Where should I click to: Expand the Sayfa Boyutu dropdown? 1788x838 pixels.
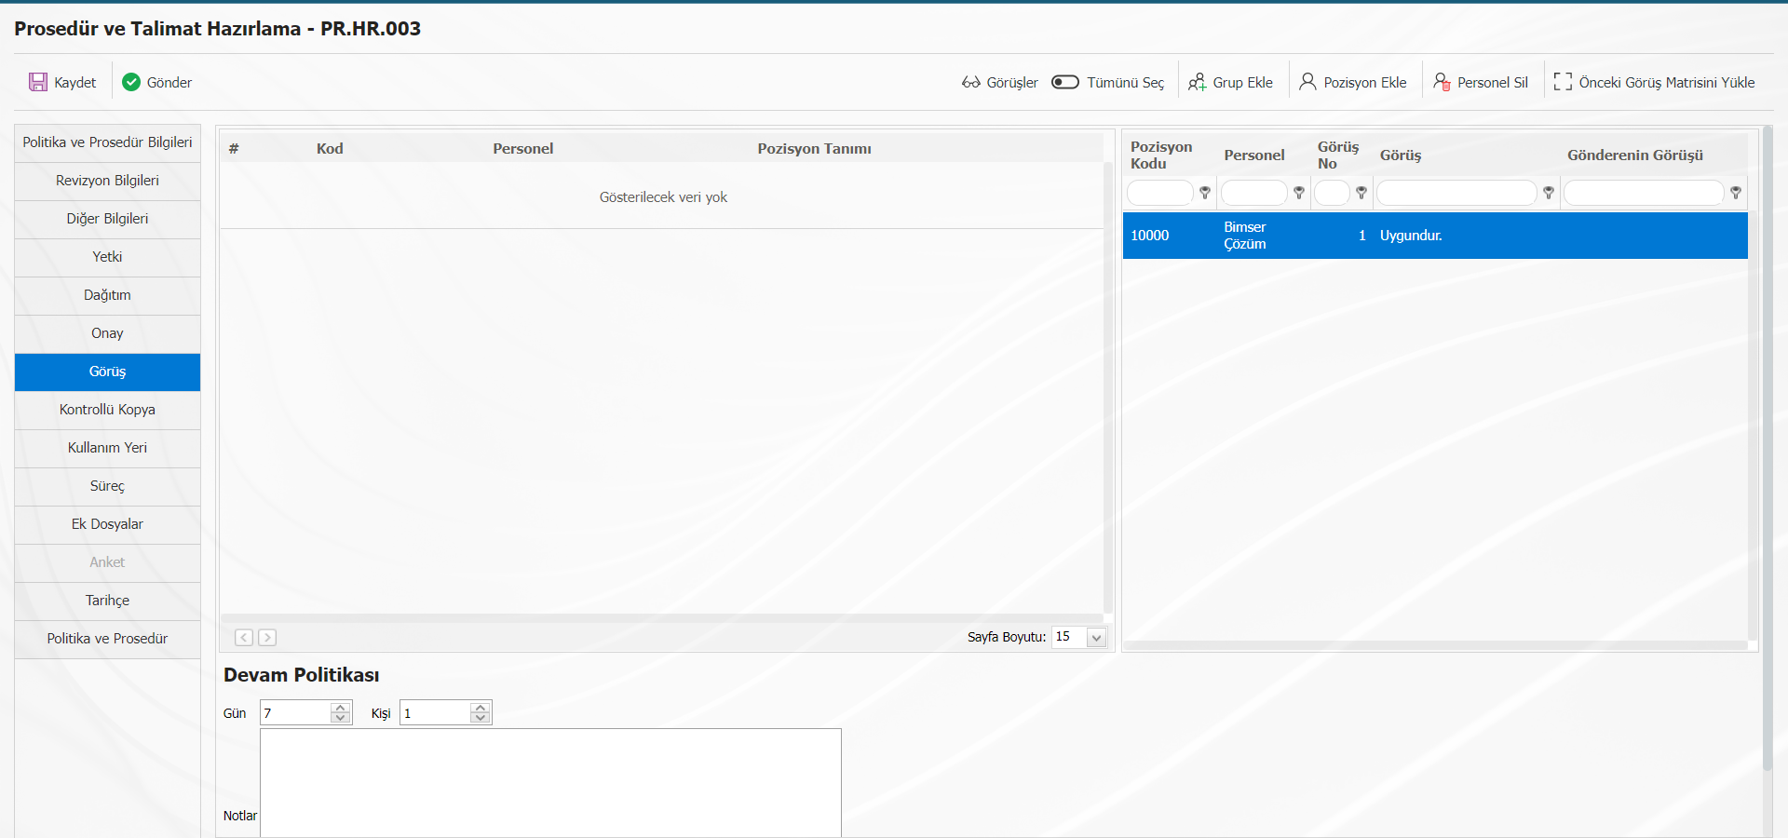tap(1096, 638)
